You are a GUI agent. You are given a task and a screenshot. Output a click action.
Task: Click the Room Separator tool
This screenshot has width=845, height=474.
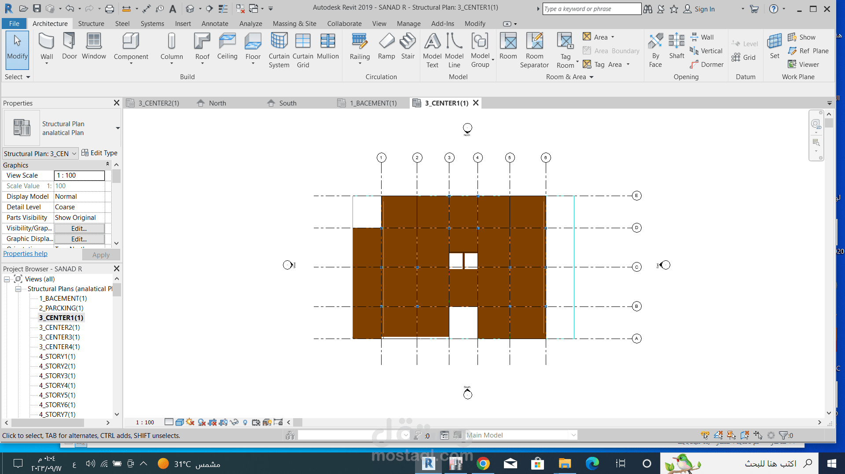click(534, 51)
